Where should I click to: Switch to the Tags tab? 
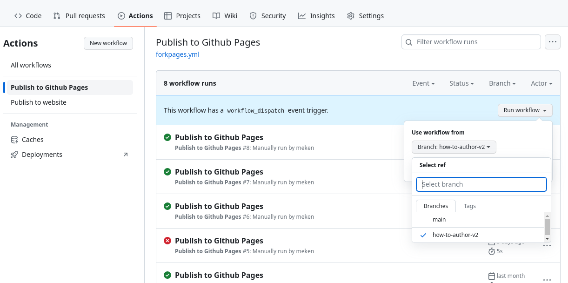coord(469,206)
